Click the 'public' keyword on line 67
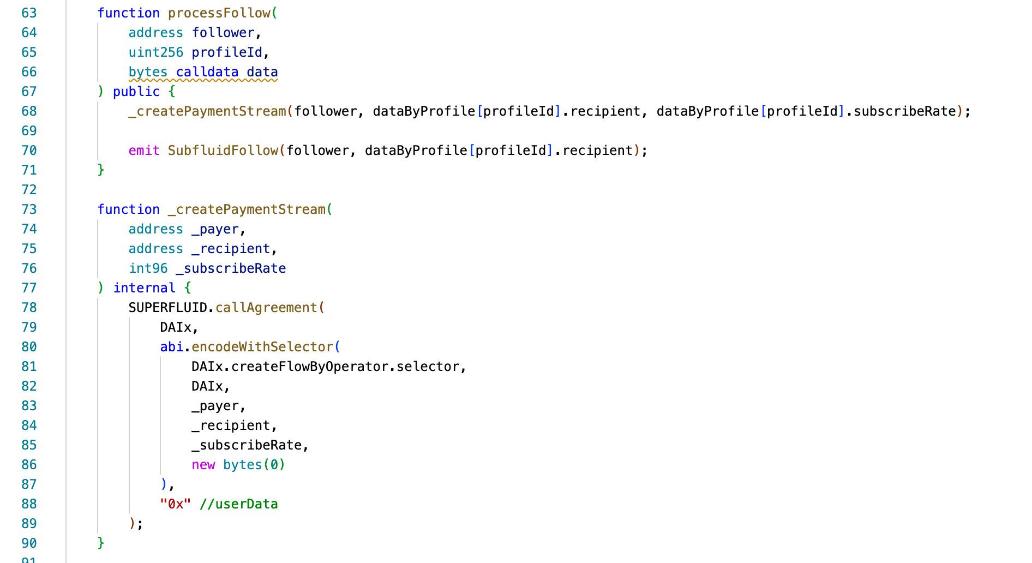1032x563 pixels. point(136,92)
